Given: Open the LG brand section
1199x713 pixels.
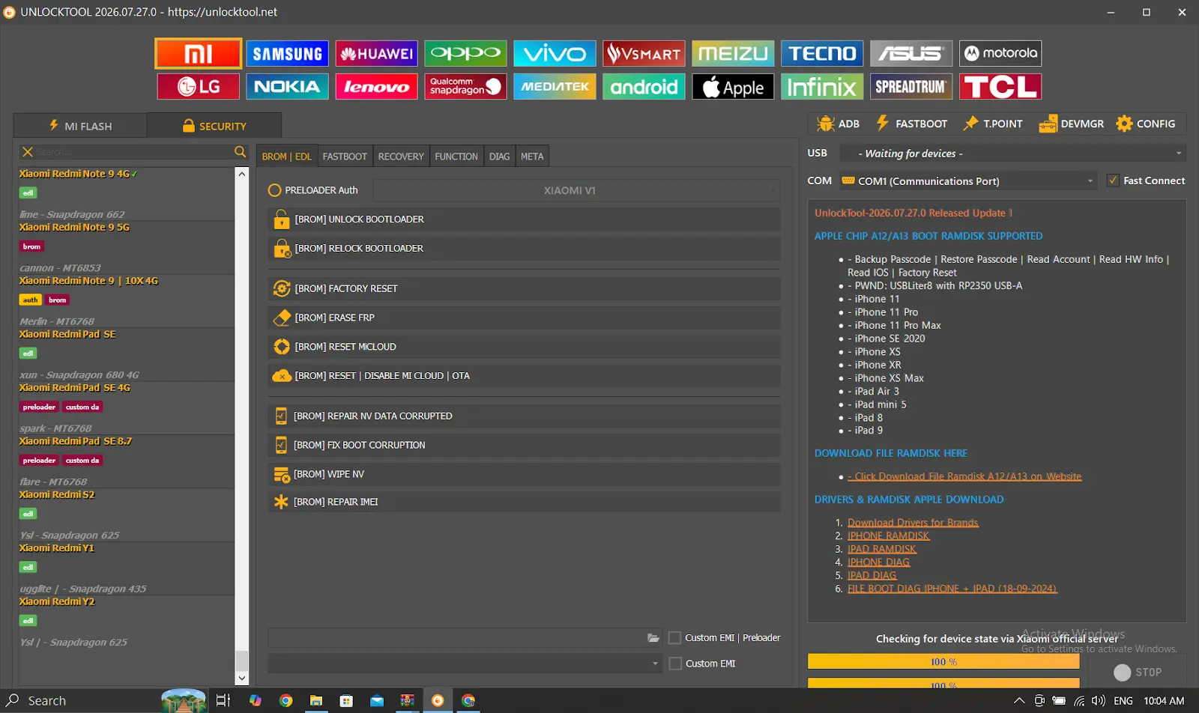Looking at the screenshot, I should [199, 86].
